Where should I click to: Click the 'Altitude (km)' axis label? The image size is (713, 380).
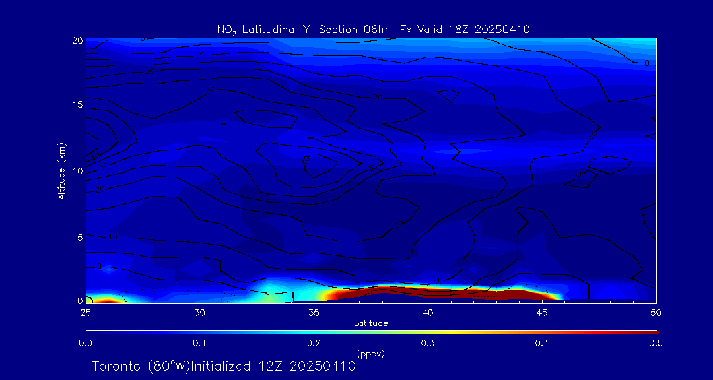61,170
